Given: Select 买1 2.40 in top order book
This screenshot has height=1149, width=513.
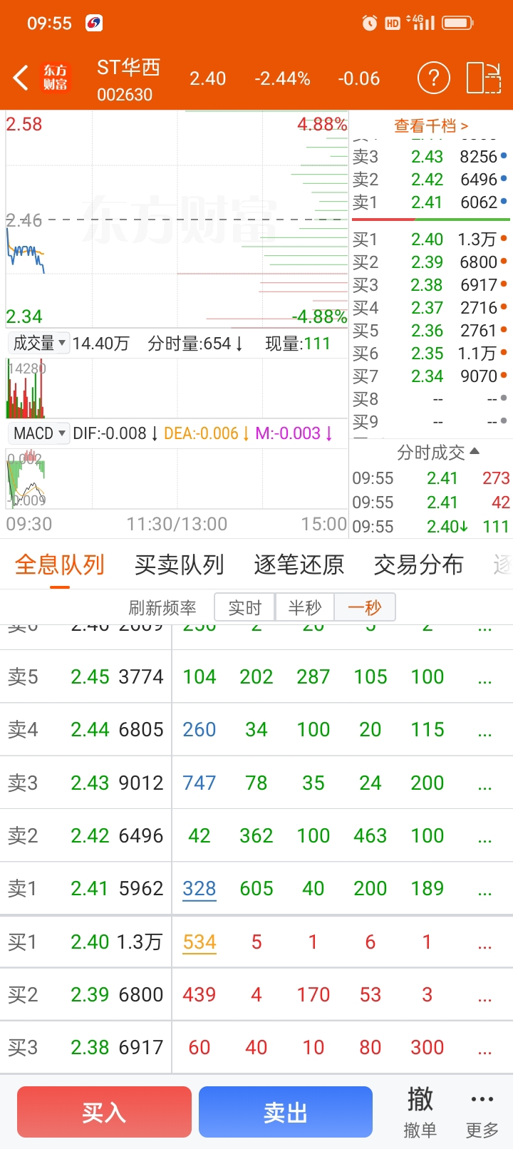Looking at the screenshot, I should pos(430,239).
